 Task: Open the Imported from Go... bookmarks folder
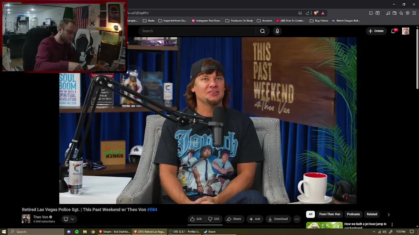(x=172, y=21)
